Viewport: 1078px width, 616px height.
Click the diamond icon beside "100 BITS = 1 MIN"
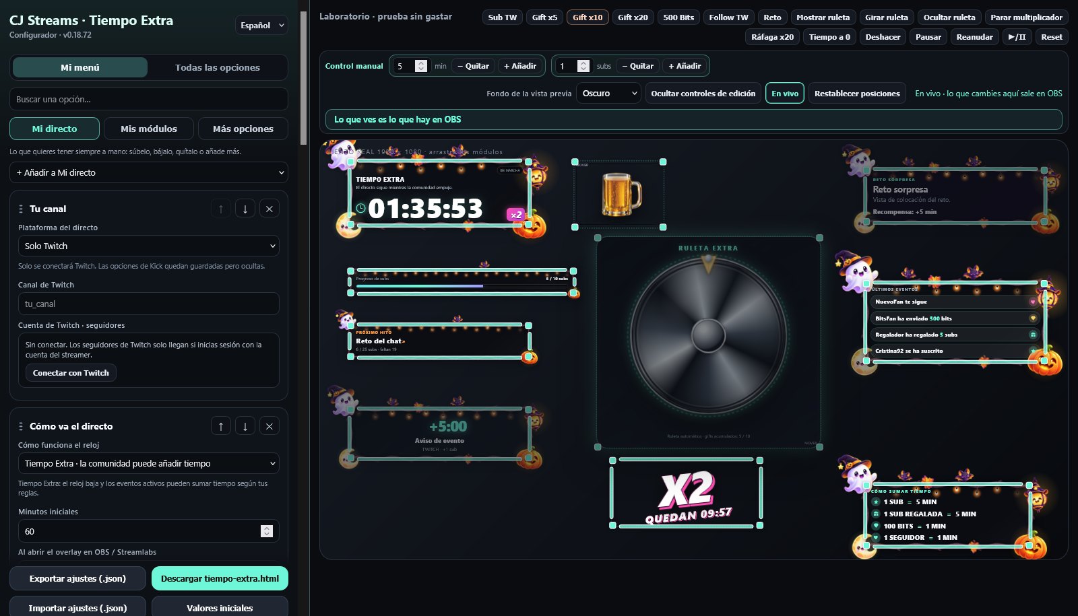[876, 526]
